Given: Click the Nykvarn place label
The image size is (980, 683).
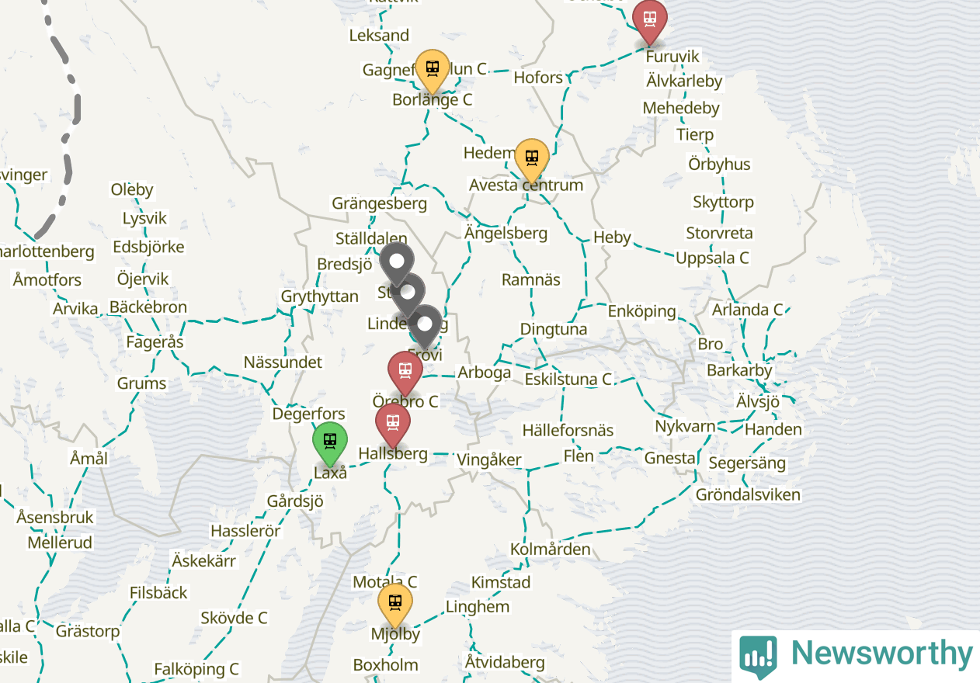Looking at the screenshot, I should point(685,426).
